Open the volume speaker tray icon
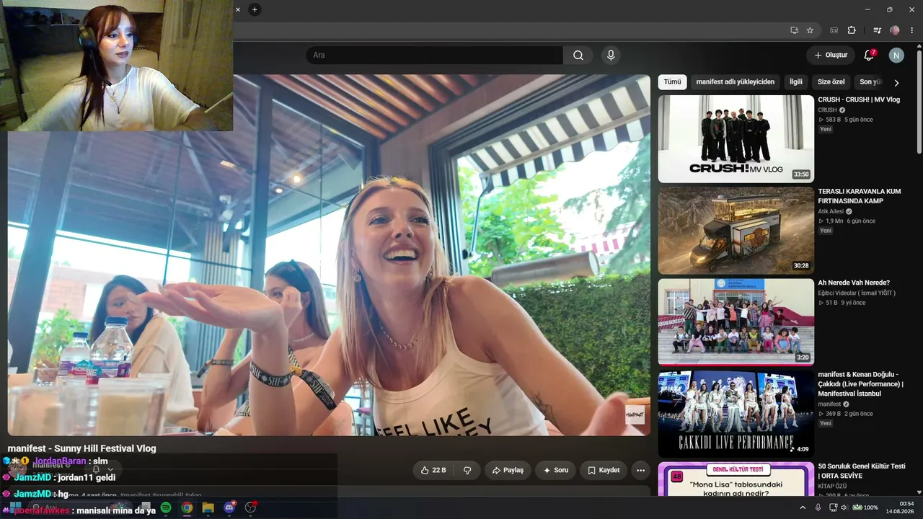The image size is (923, 519). pyautogui.click(x=844, y=507)
